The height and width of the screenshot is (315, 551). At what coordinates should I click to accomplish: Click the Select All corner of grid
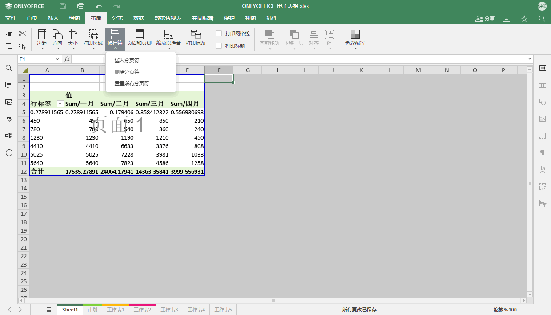click(24, 70)
